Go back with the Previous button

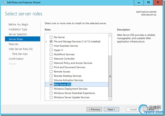coord(94,109)
